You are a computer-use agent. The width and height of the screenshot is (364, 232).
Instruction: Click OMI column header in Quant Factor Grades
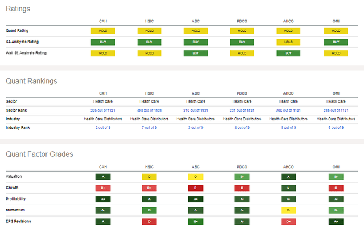coord(336,167)
